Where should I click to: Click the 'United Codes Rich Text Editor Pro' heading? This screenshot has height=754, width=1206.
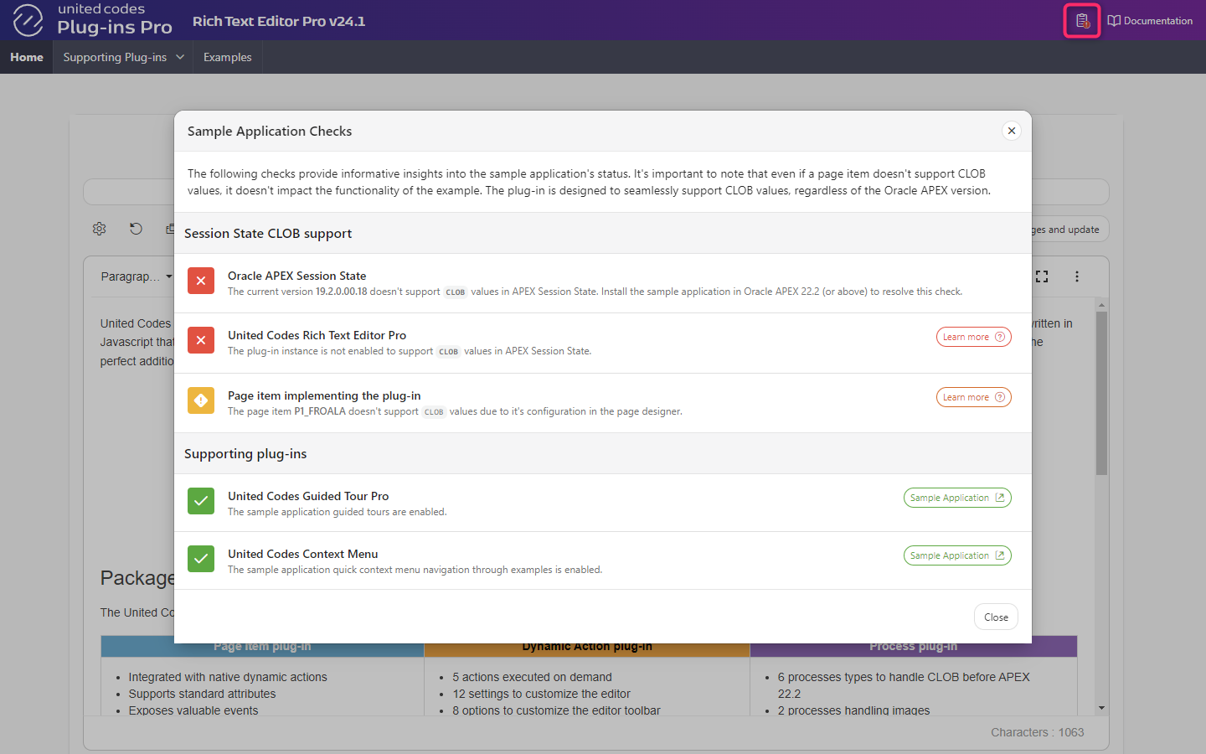(x=317, y=335)
